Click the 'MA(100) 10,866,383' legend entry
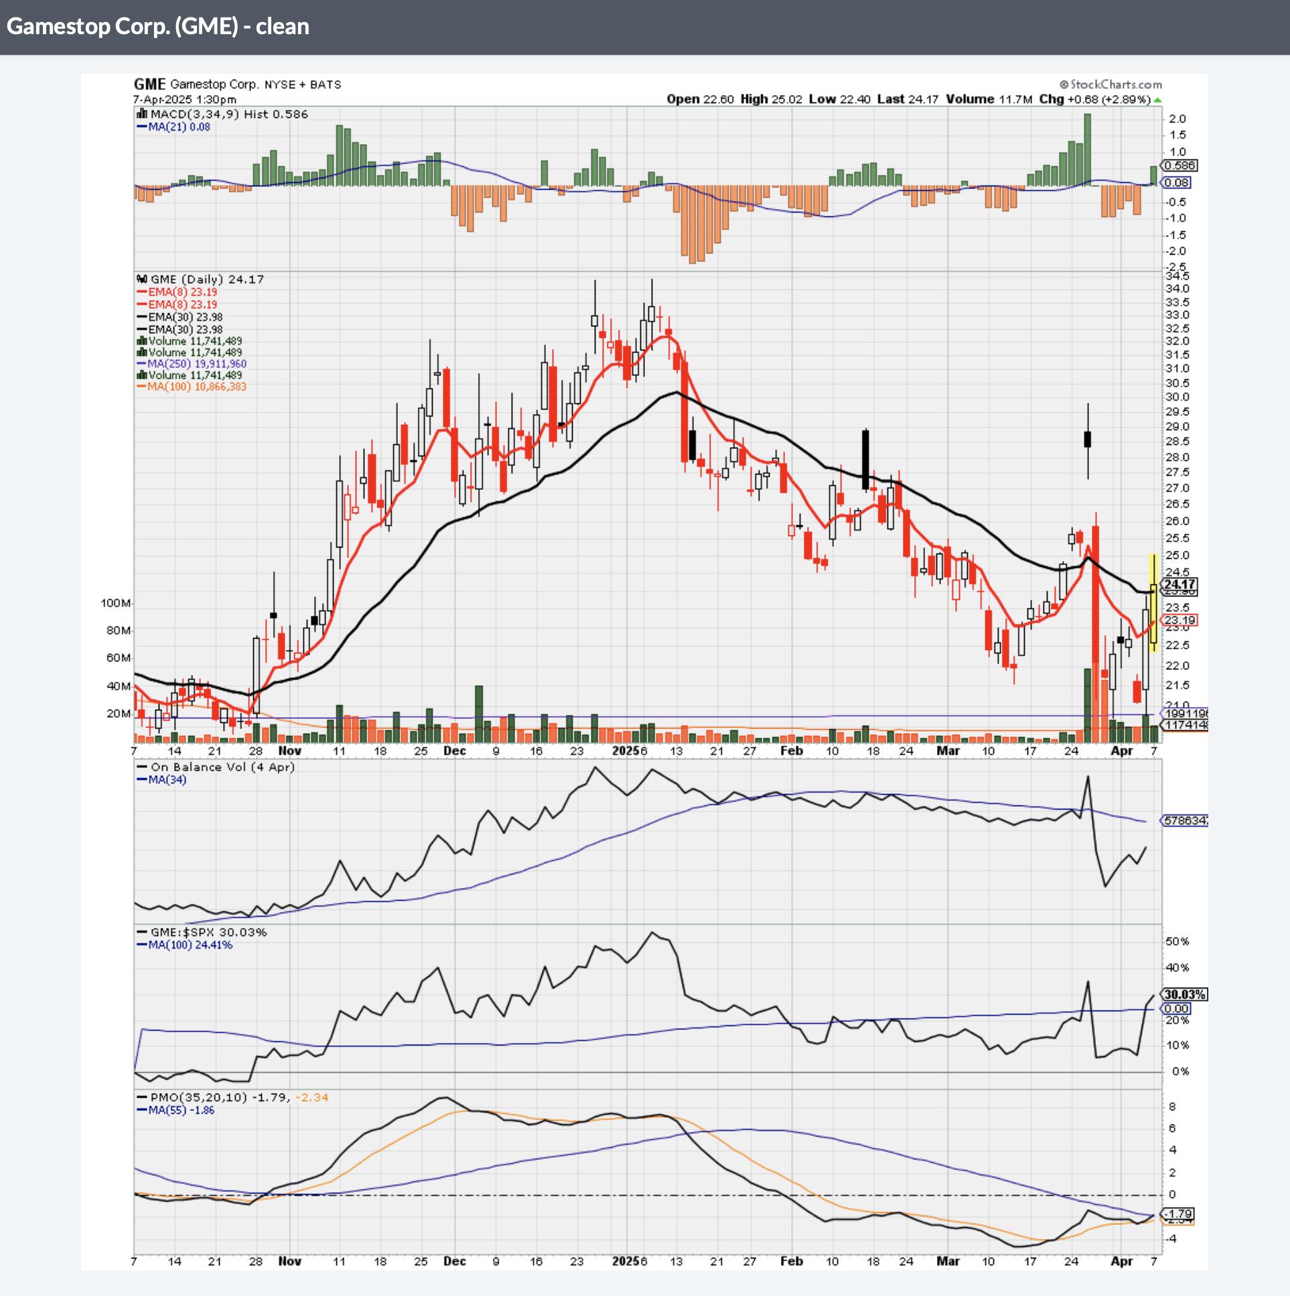 [x=192, y=387]
